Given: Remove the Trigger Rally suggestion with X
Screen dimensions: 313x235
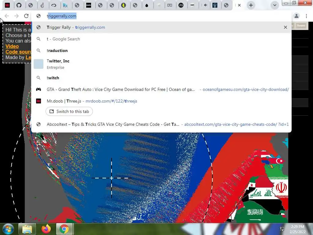Looking at the screenshot, I should click(x=285, y=27).
